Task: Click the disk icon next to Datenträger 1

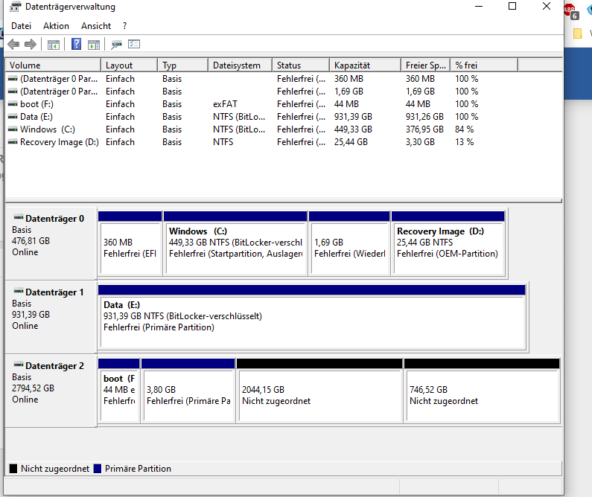Action: [x=19, y=291]
